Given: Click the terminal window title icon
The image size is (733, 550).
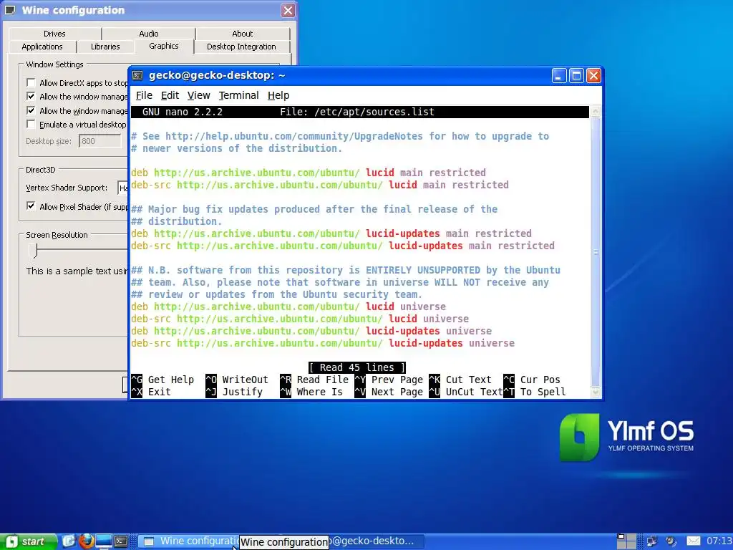Looking at the screenshot, I should pyautogui.click(x=137, y=75).
